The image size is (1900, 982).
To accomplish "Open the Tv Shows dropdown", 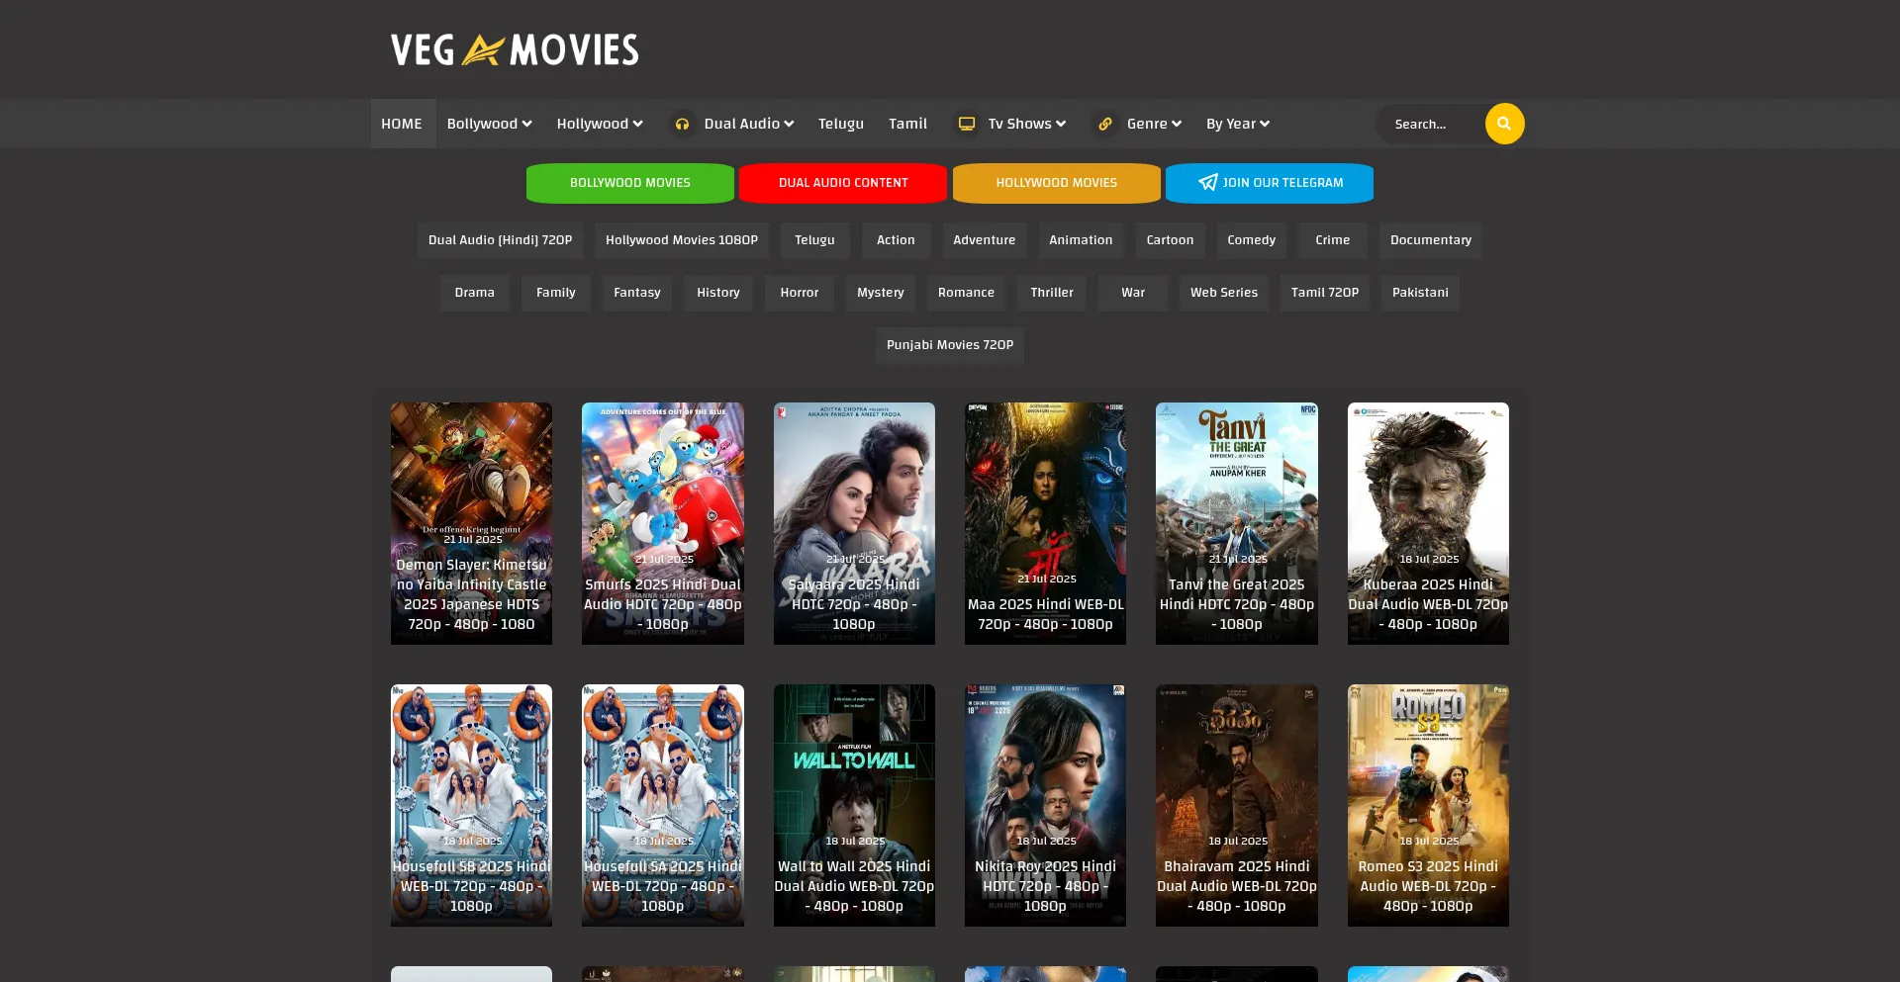I will click(1026, 124).
